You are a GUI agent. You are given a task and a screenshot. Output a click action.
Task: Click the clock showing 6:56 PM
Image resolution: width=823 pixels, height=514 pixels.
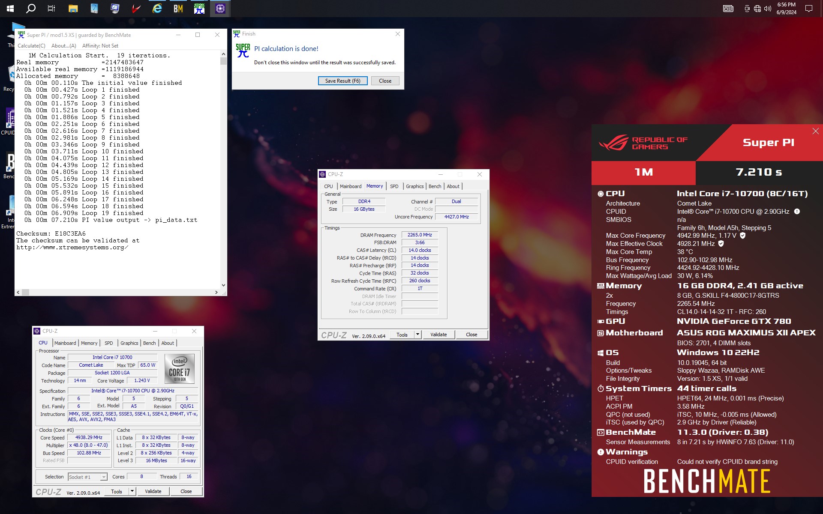pyautogui.click(x=787, y=5)
